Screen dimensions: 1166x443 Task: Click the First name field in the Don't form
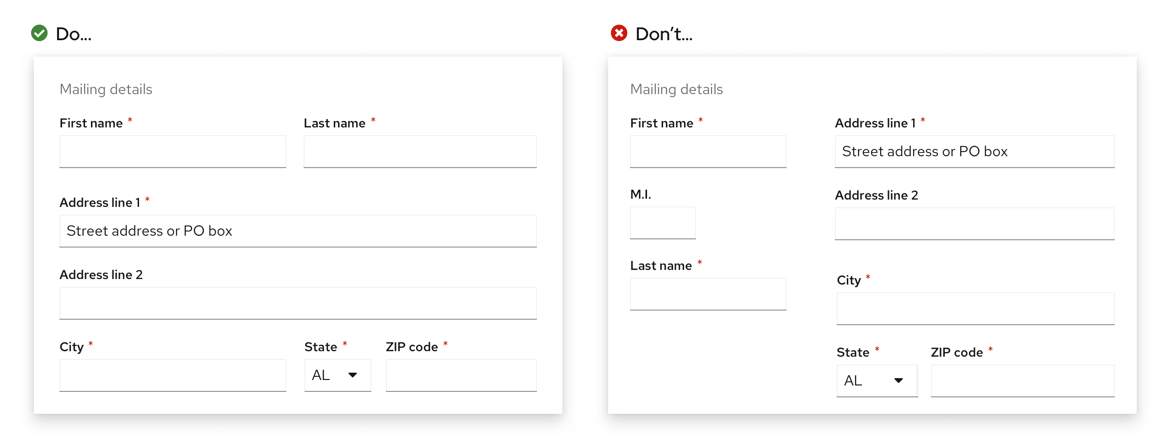(x=708, y=152)
